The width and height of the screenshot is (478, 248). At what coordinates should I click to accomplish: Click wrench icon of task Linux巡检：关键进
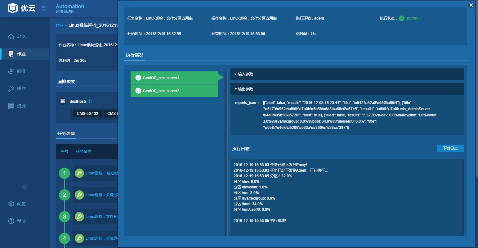coord(79,195)
